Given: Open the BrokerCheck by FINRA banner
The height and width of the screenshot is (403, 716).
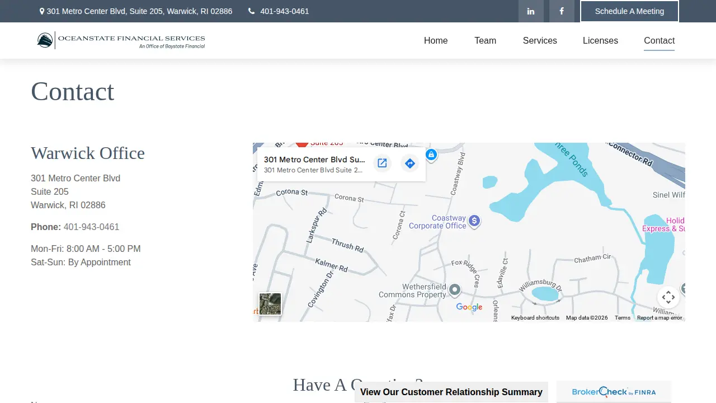Looking at the screenshot, I should [614, 392].
